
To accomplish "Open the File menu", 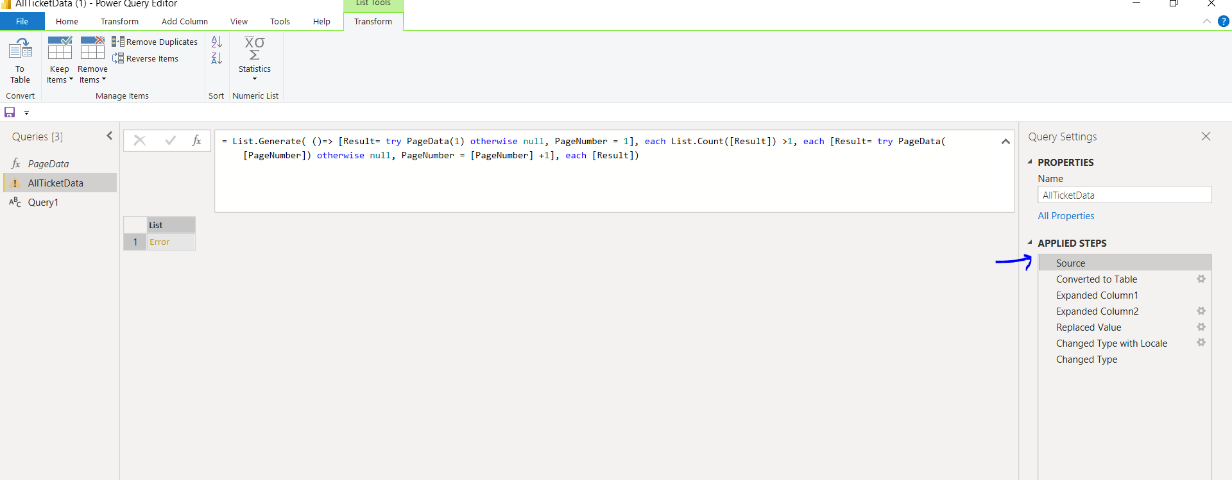I will point(22,21).
